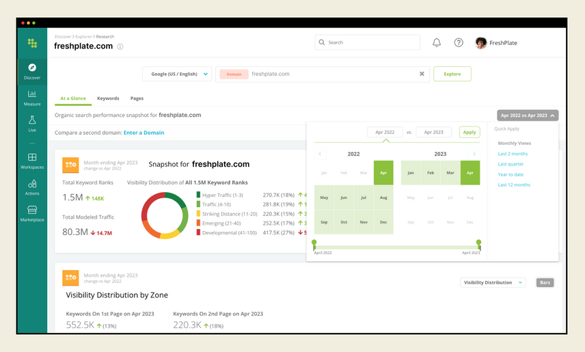The width and height of the screenshot is (585, 352).
Task: Click the Striking Distance yellow swatch
Action: coord(198,214)
